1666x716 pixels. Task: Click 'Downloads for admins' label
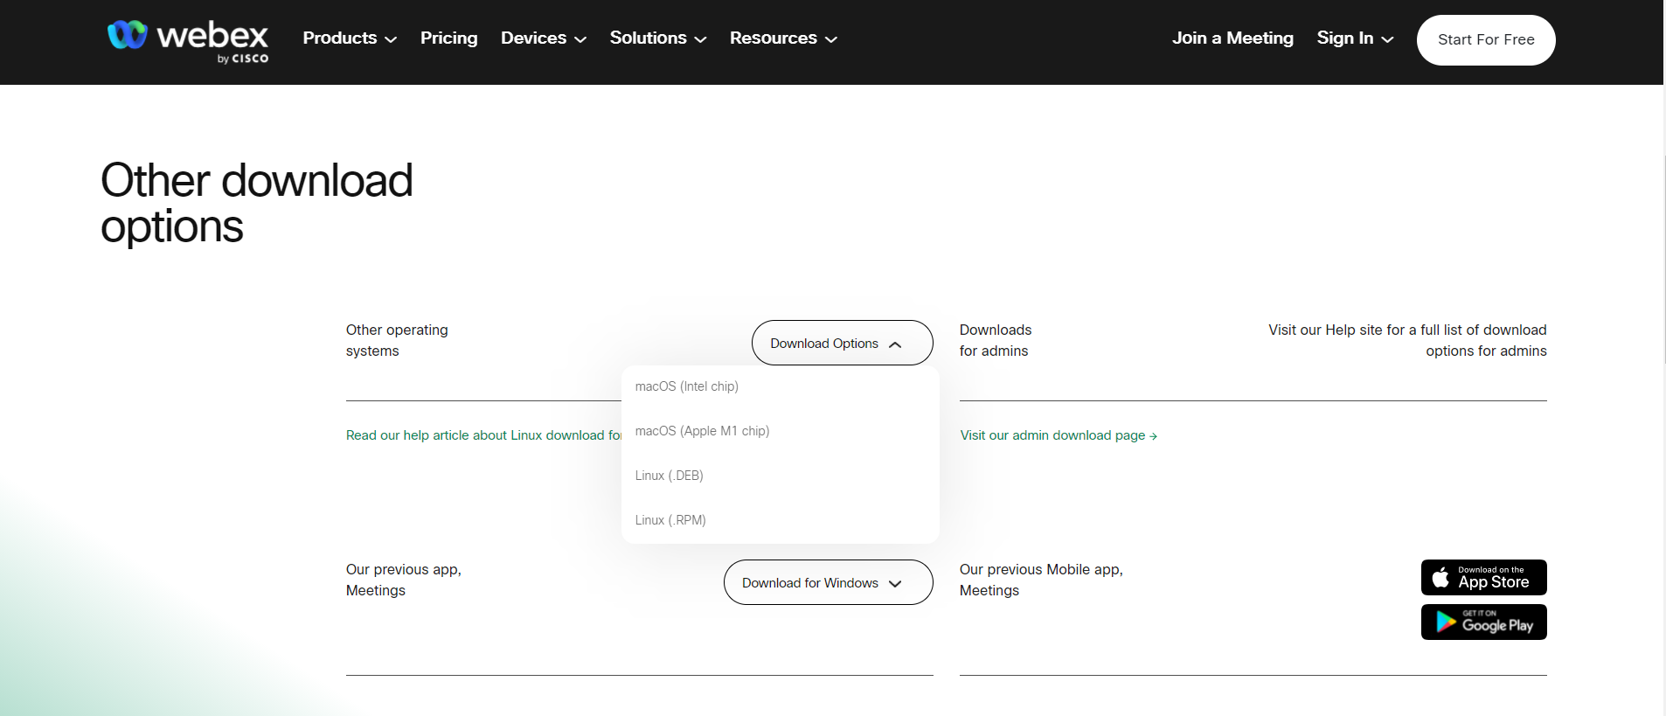pos(996,340)
